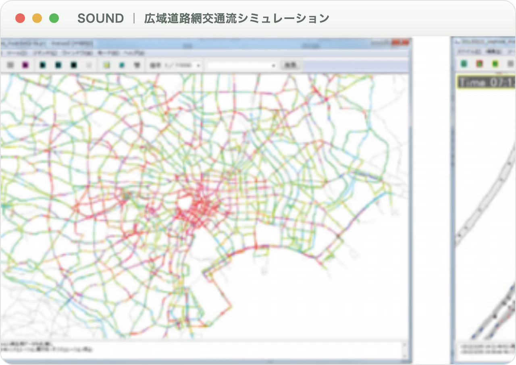Click the yellow-bordered green icon in right window

click(495, 64)
